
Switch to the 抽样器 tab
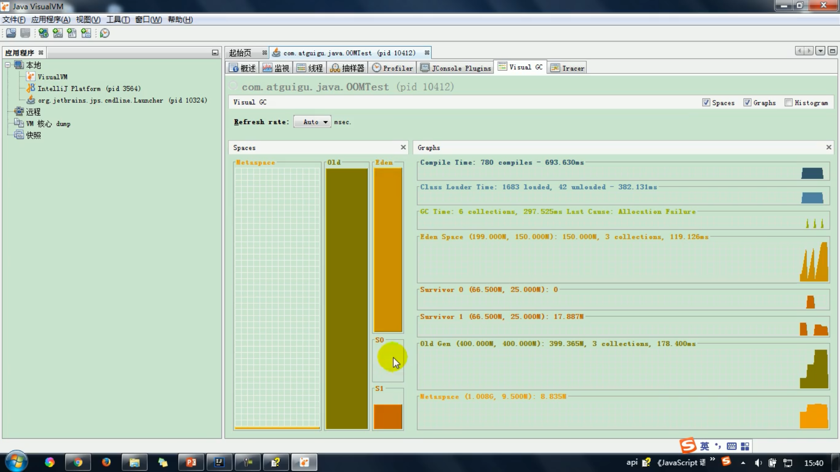pos(347,68)
